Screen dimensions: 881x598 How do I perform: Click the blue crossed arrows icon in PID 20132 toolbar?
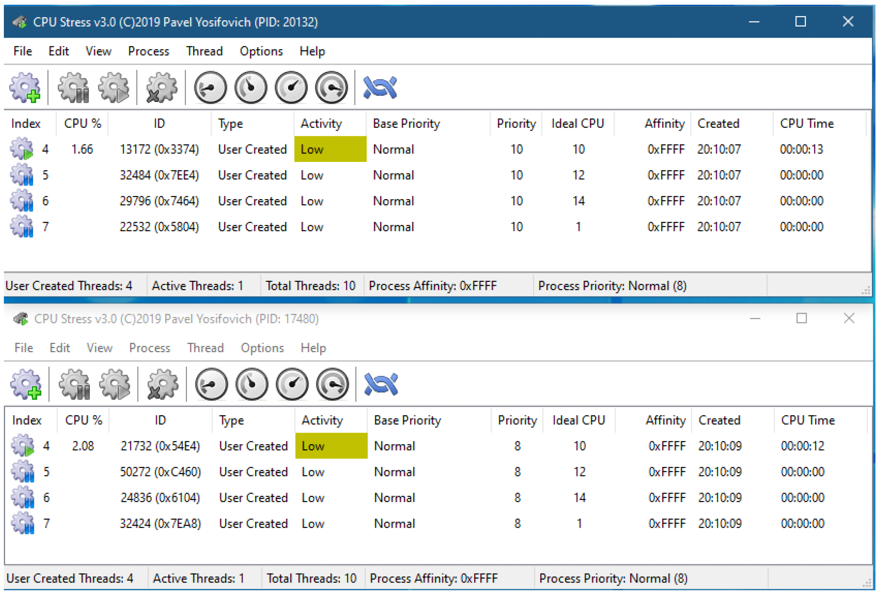point(380,87)
